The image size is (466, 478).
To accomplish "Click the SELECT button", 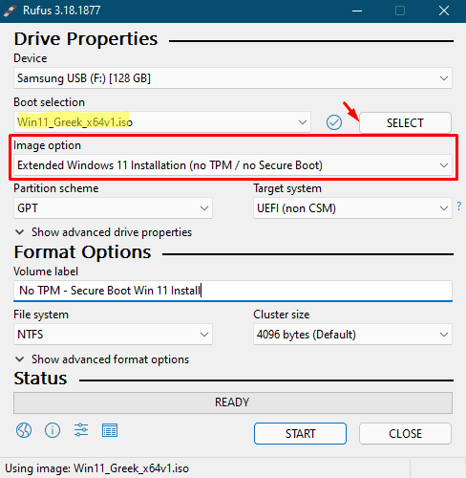I will pyautogui.click(x=405, y=122).
